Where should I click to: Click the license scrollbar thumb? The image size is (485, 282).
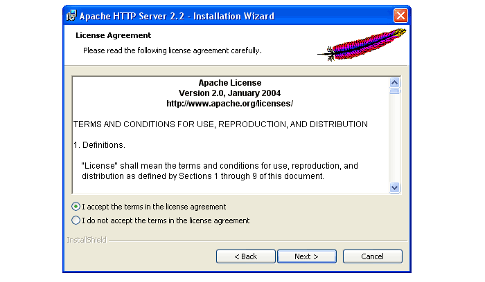click(395, 91)
